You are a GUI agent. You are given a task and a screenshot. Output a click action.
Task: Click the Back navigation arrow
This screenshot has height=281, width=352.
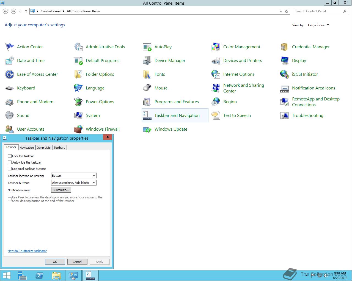[x=5, y=11]
